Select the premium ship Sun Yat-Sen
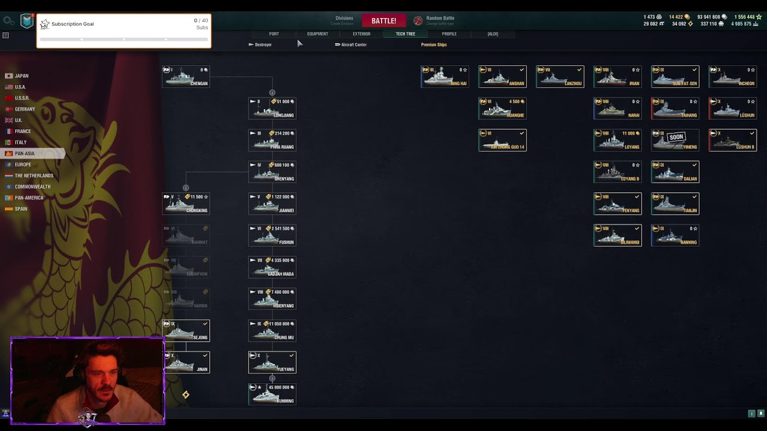The image size is (767, 431). (675, 77)
